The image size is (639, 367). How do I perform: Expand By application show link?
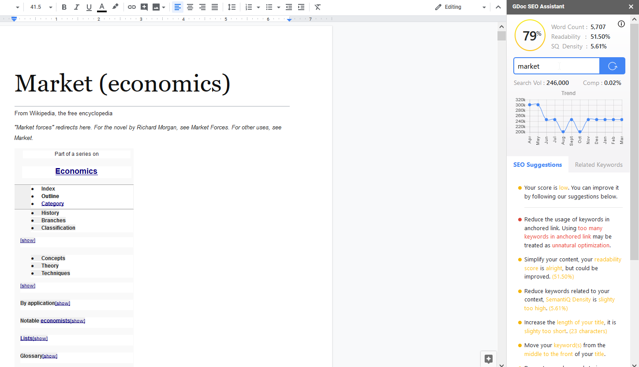(x=63, y=303)
